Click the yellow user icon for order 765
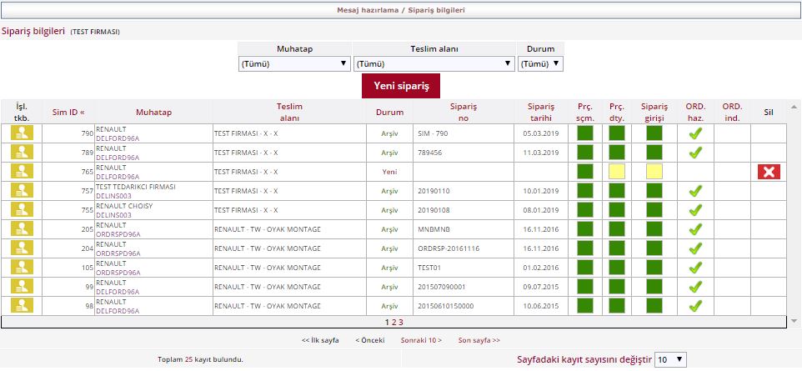 point(22,171)
